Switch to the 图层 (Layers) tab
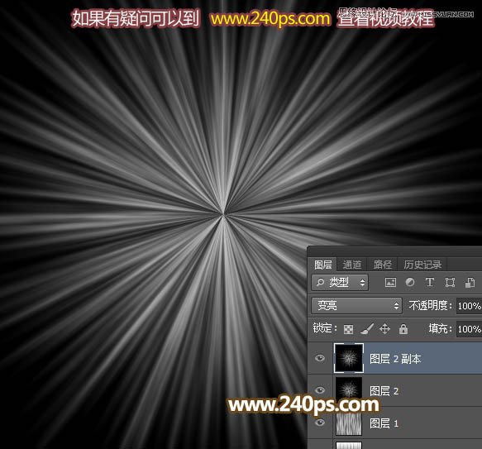This screenshot has height=449, width=482. (x=322, y=265)
